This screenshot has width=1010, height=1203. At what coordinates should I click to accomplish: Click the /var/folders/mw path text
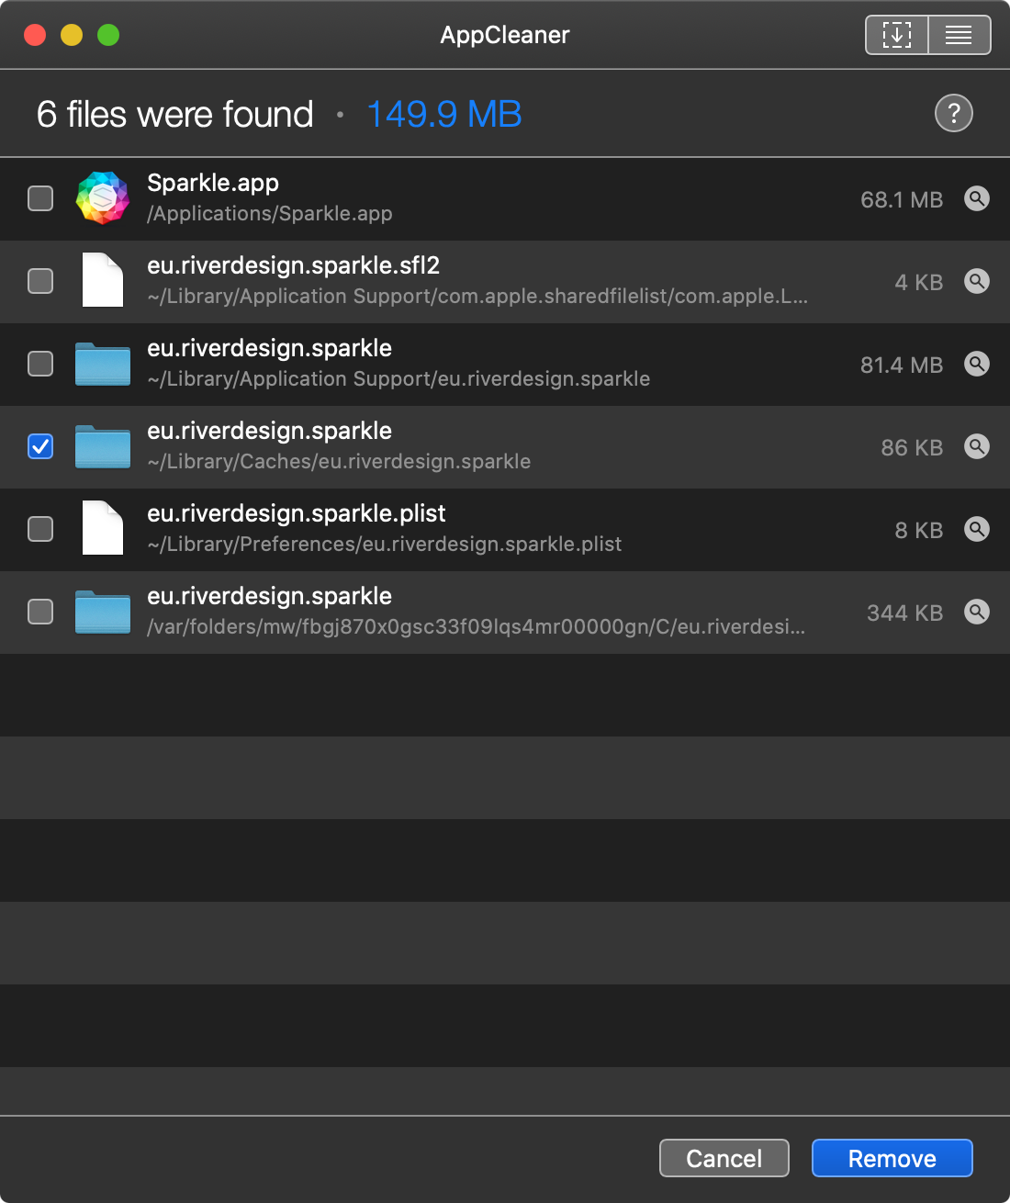(x=477, y=627)
